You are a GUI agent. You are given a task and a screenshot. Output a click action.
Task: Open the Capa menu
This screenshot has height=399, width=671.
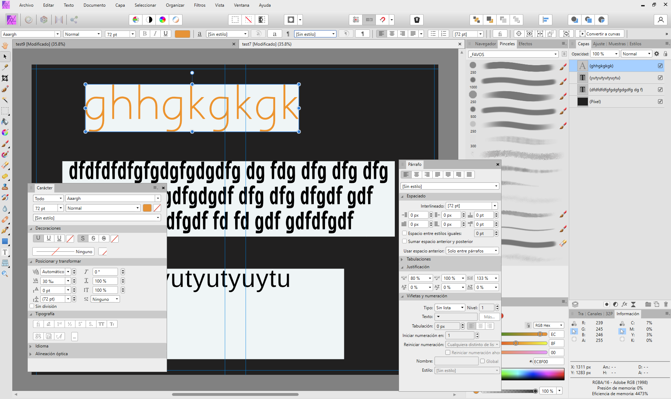(x=120, y=5)
